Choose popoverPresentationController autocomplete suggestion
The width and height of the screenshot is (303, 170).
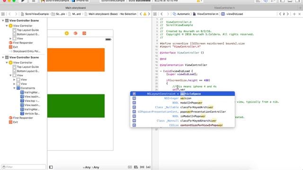pos(183,112)
